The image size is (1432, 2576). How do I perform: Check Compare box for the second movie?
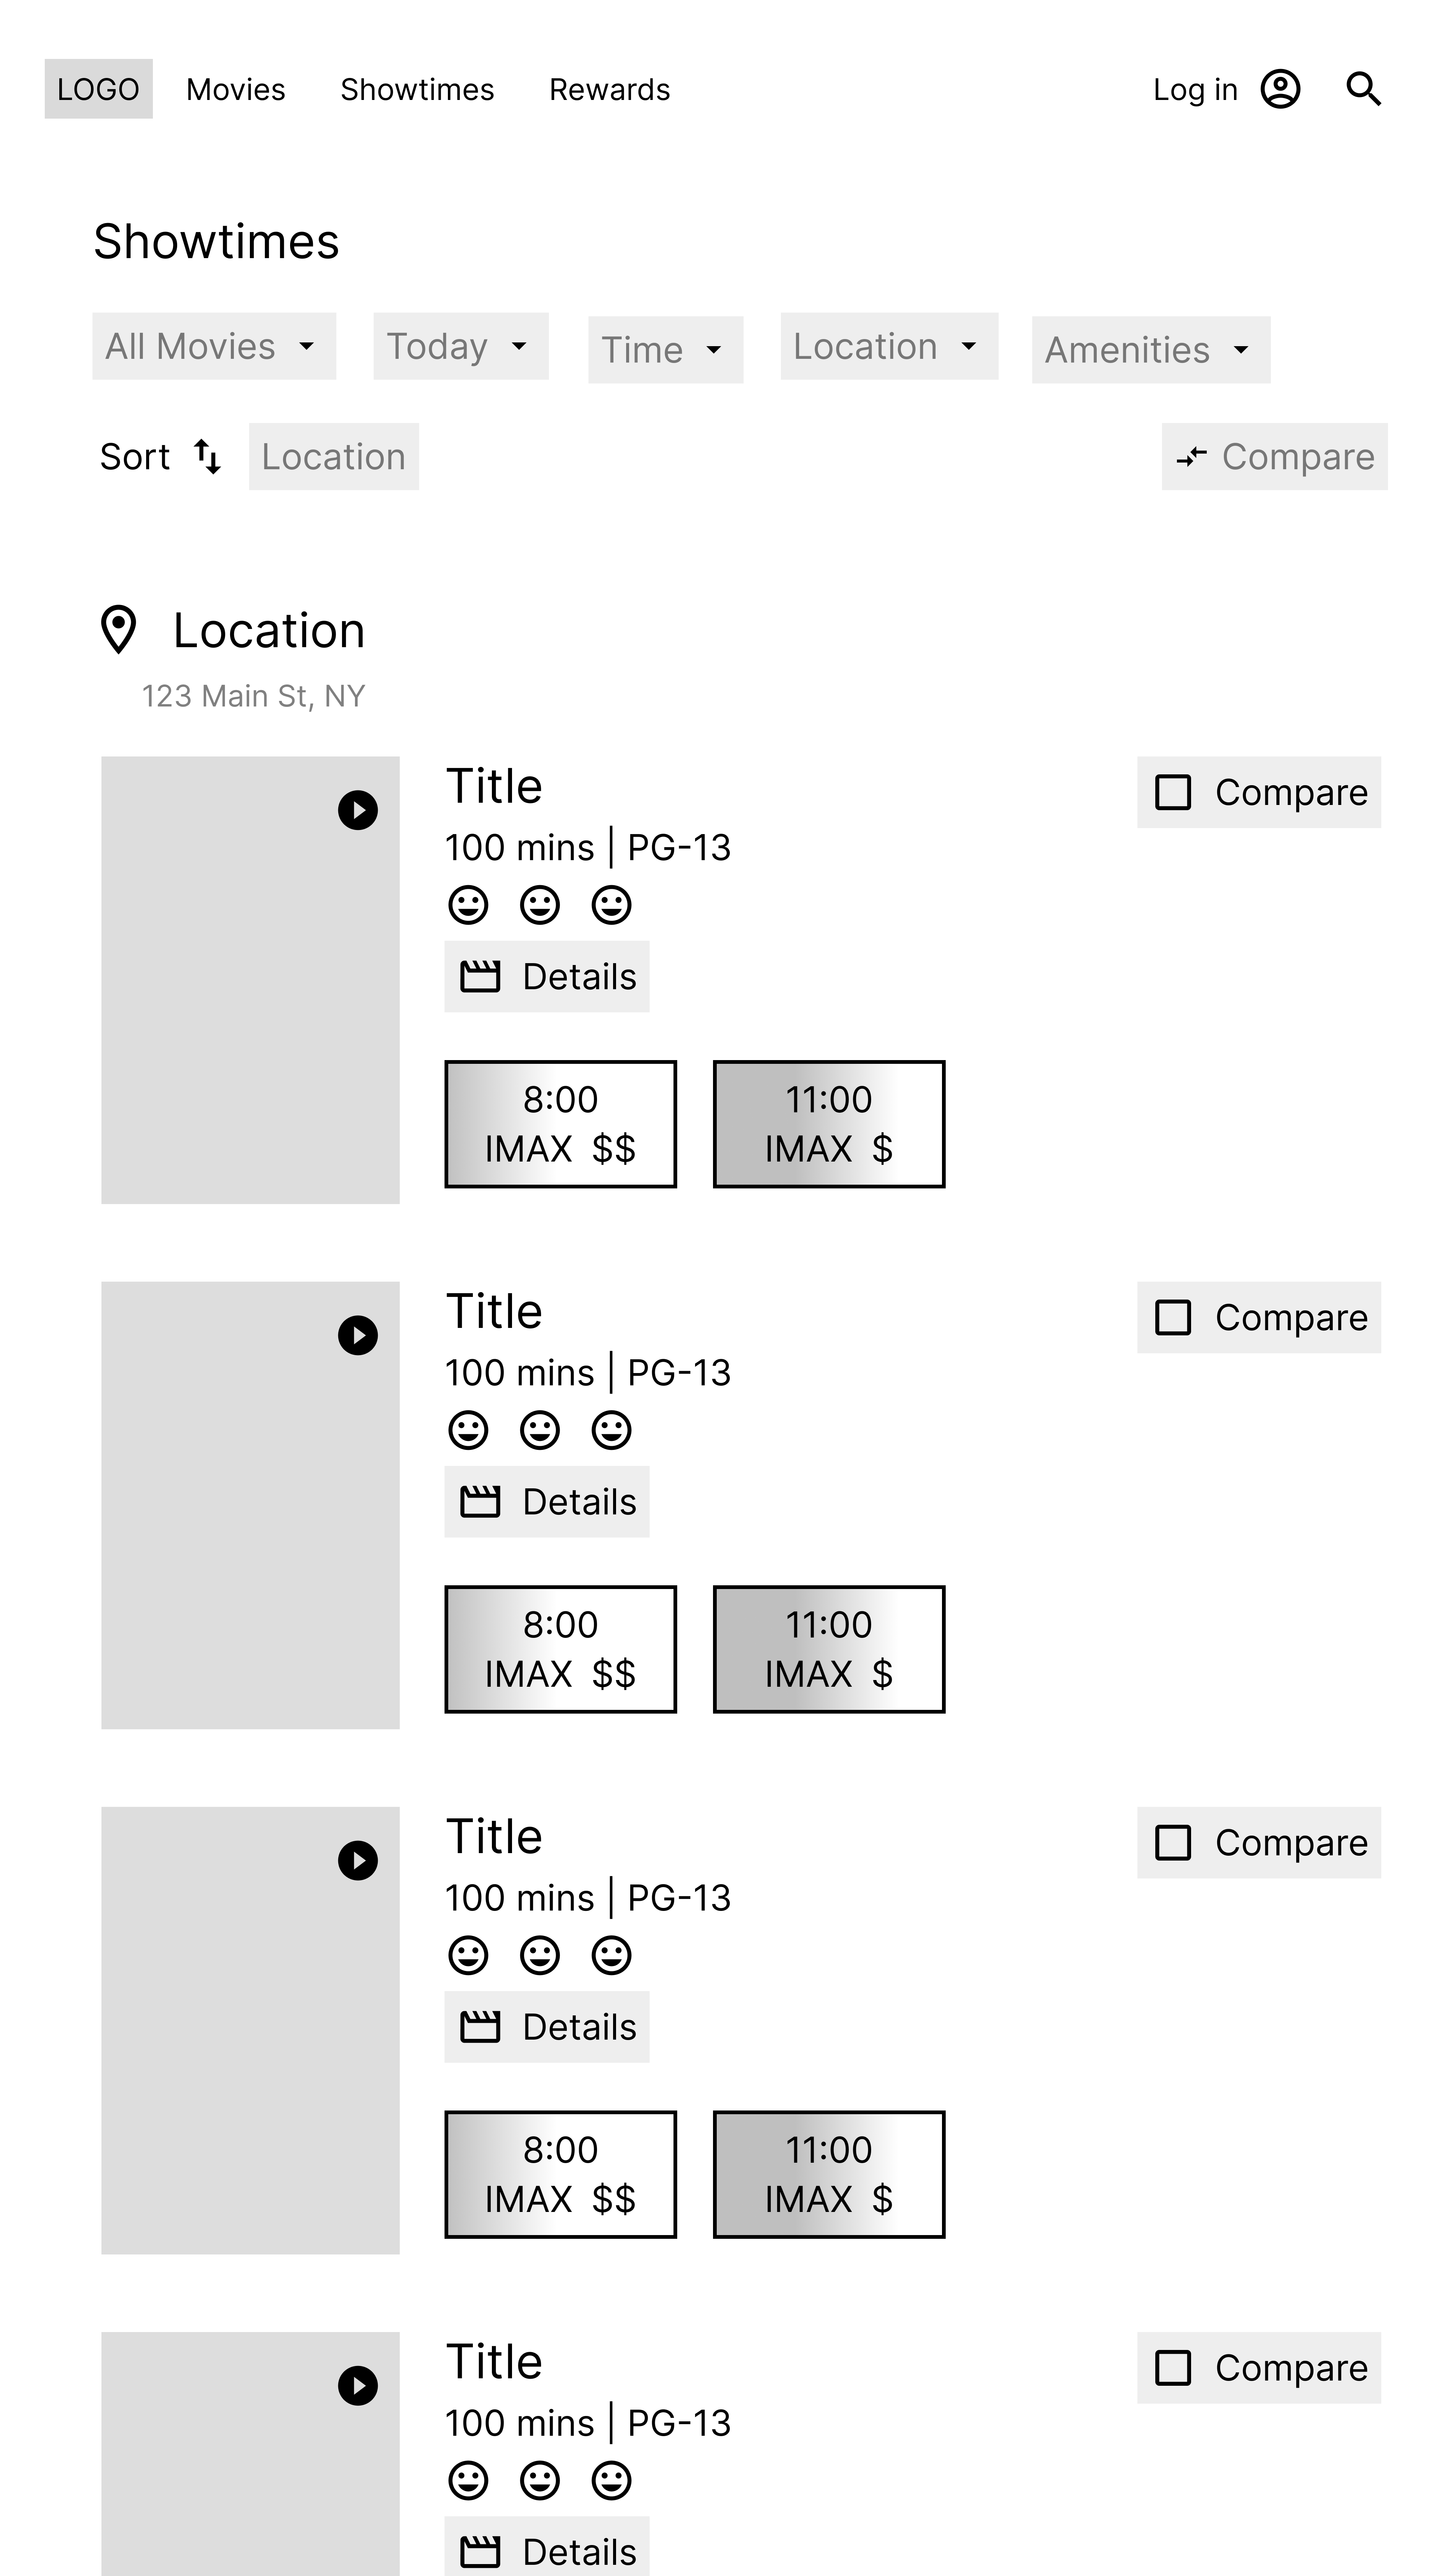[x=1173, y=1317]
